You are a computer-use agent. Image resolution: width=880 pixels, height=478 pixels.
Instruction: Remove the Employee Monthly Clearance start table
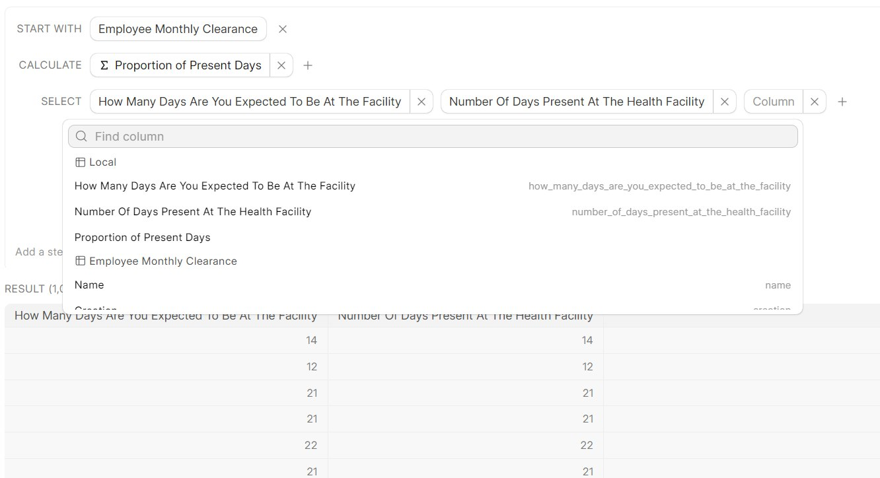[x=283, y=29]
